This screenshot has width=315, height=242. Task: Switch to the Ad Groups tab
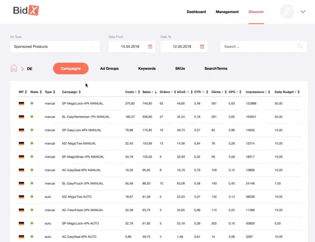pyautogui.click(x=109, y=69)
